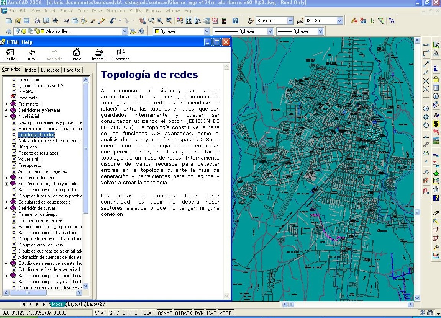
Task: Click the Save icon in the toolbar
Action: tap(26, 21)
